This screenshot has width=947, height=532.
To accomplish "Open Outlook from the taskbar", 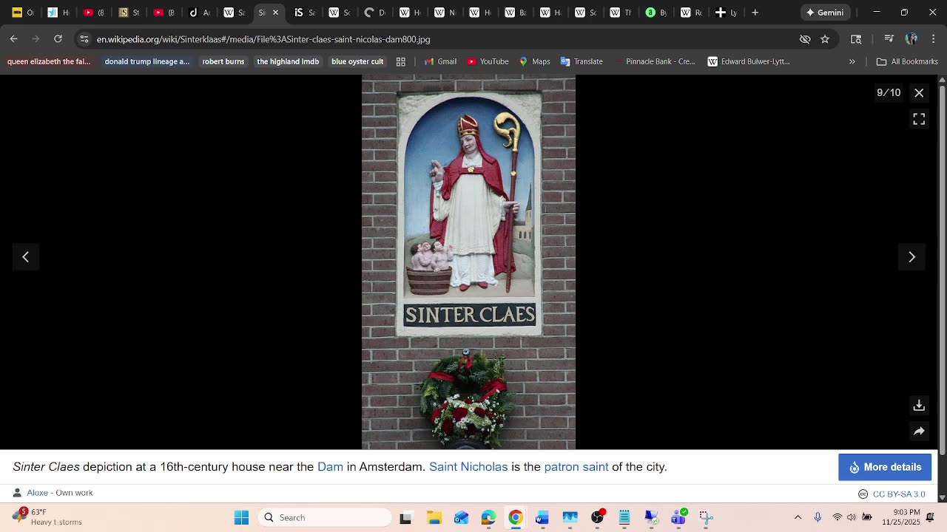I will pyautogui.click(x=462, y=517).
